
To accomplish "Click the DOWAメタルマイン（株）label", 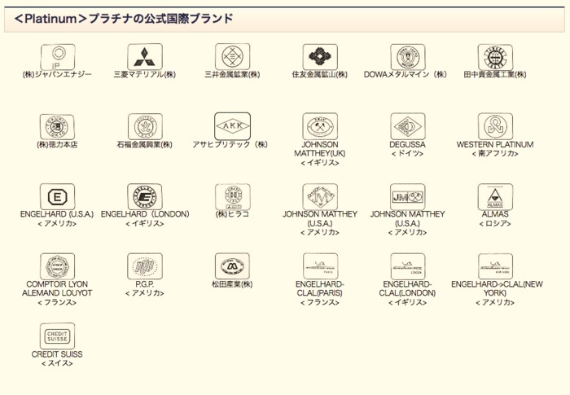I will click(x=406, y=75).
